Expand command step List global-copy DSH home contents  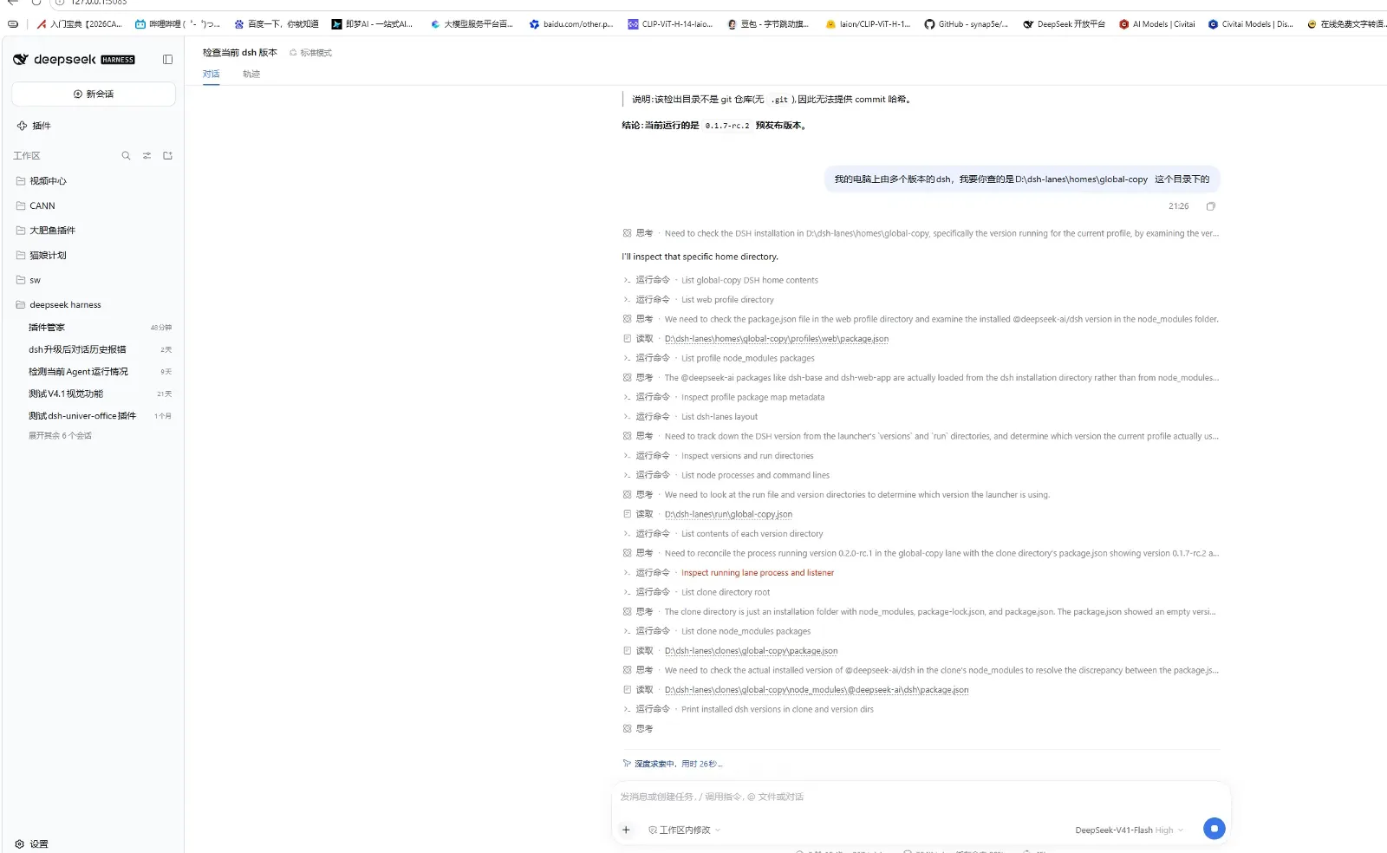point(720,280)
